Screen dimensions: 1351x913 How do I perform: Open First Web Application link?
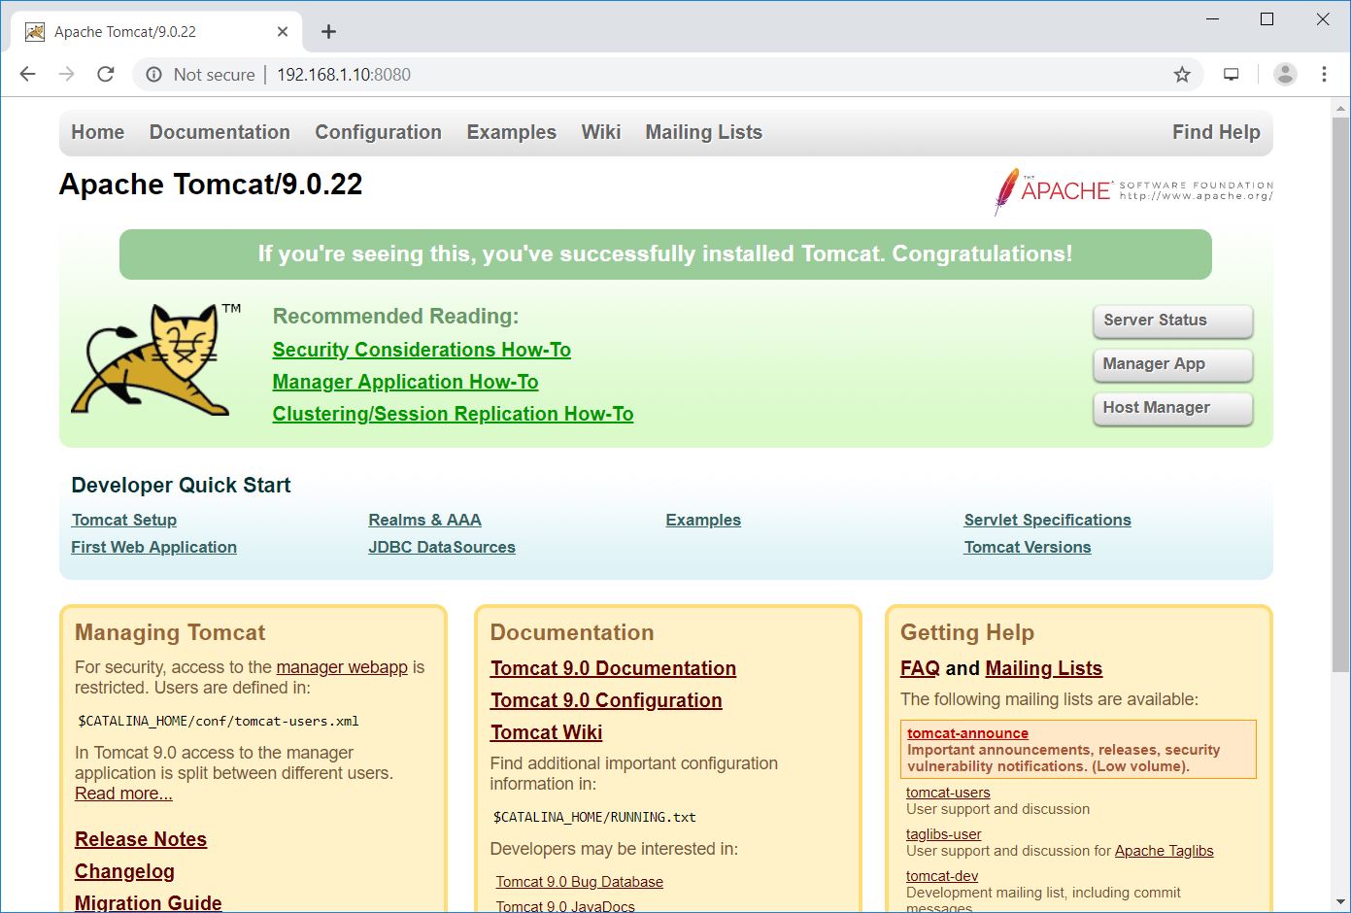153,547
